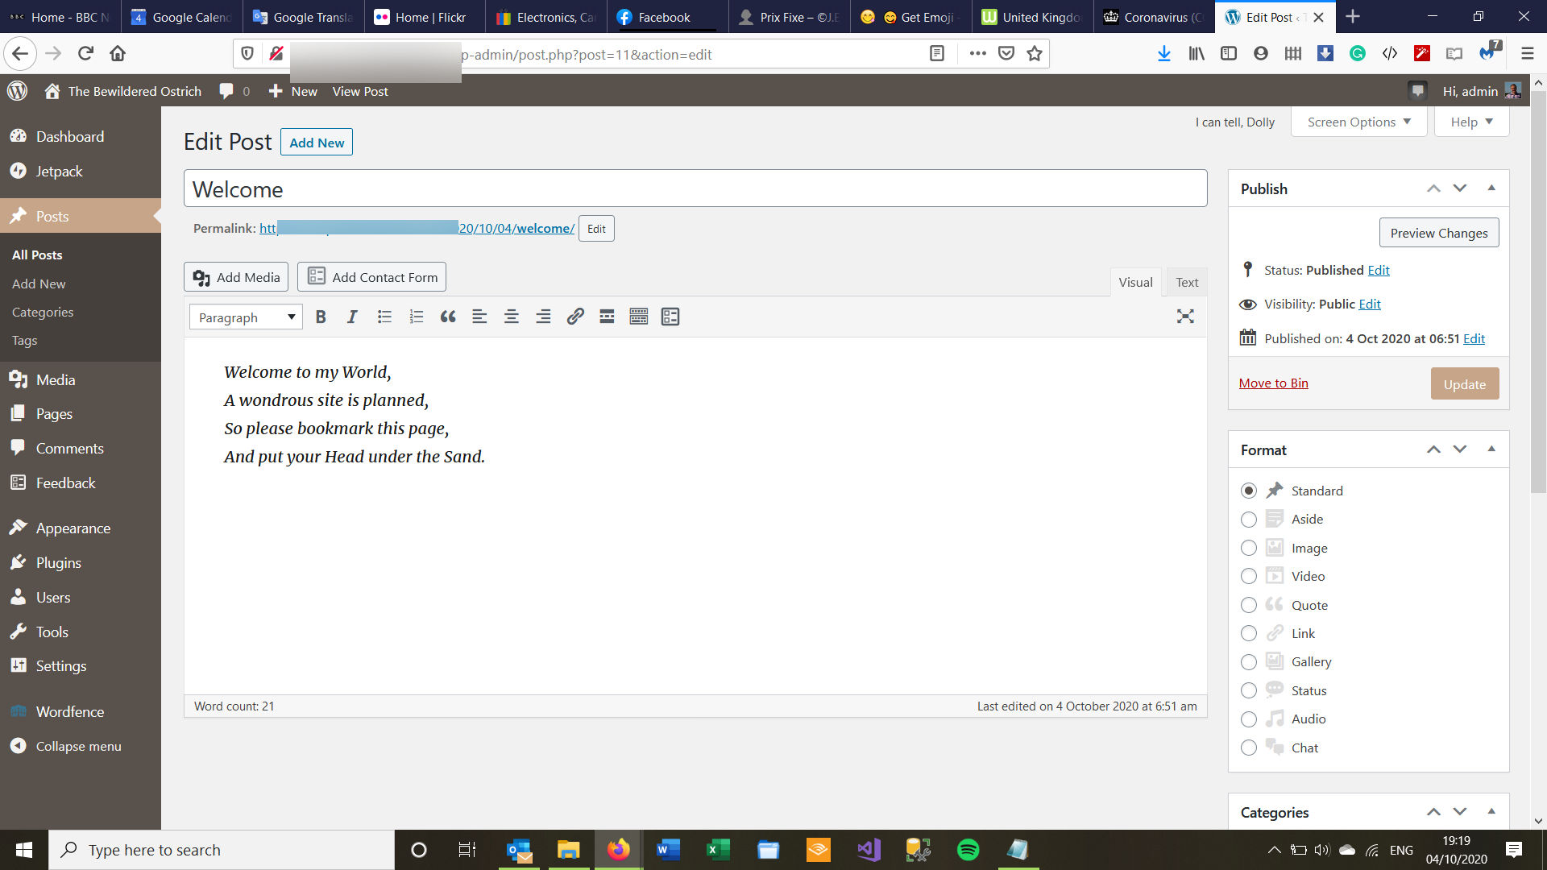Collapse the Publish panel toggle arrow
The height and width of the screenshot is (870, 1547).
click(1491, 188)
